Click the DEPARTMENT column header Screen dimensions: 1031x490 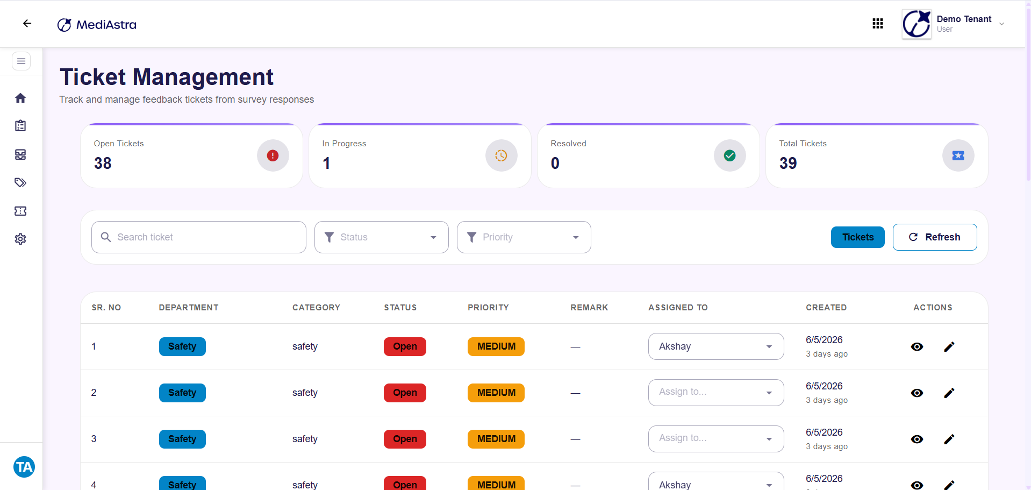coord(189,308)
